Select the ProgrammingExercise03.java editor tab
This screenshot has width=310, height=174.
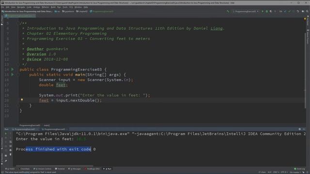20,15
